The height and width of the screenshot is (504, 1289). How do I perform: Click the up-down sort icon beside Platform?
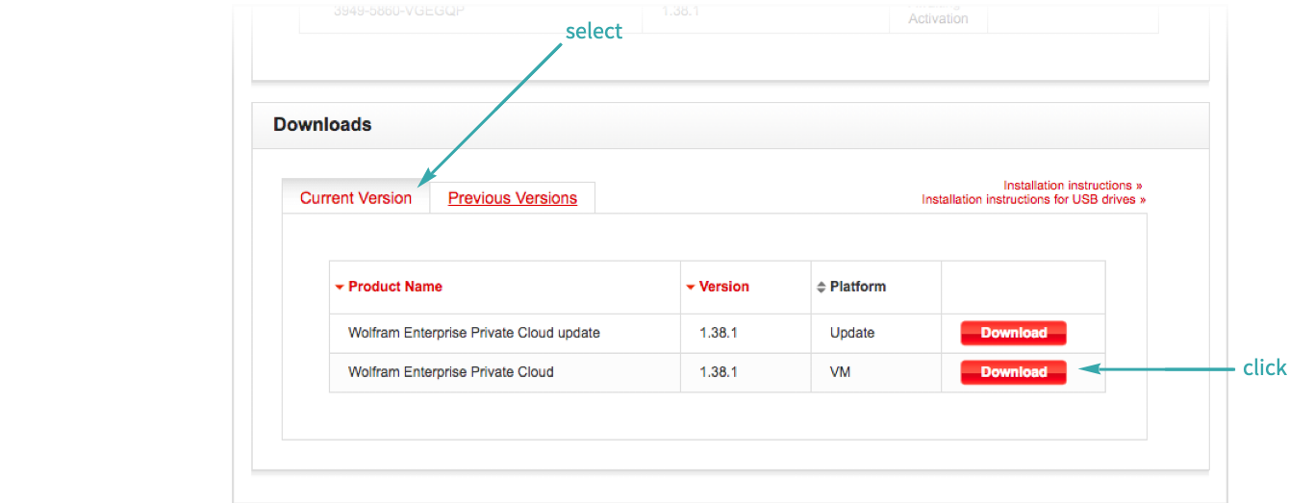821,288
